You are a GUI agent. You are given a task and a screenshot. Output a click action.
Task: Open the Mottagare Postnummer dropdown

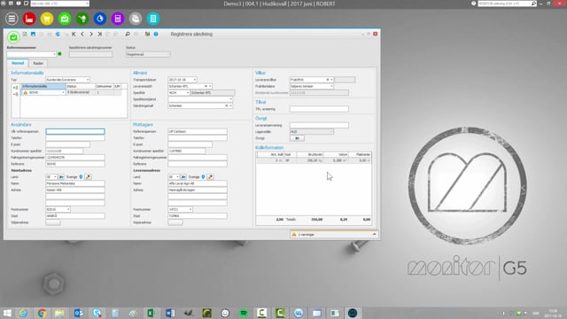[190, 209]
